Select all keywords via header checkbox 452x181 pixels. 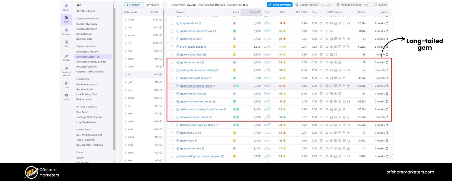pos(172,12)
